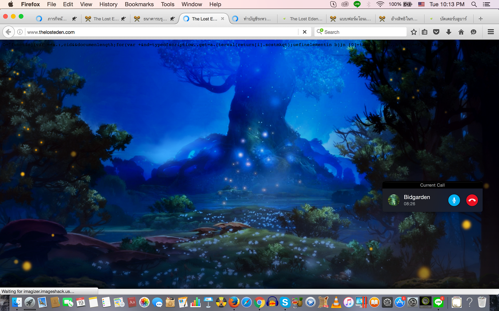Switch to แบบฟอร์มโอน... tab
Viewport: 499px width, 311px height.
point(351,19)
